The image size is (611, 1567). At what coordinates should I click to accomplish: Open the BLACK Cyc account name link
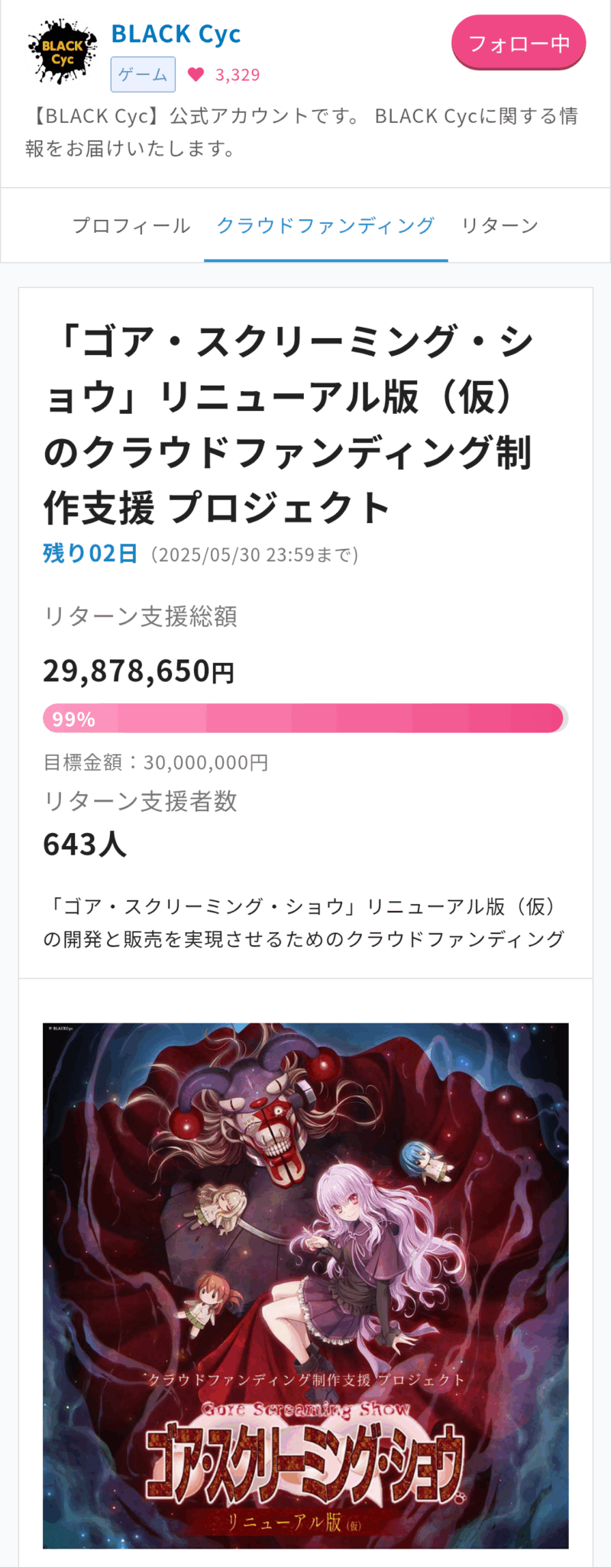pyautogui.click(x=176, y=34)
